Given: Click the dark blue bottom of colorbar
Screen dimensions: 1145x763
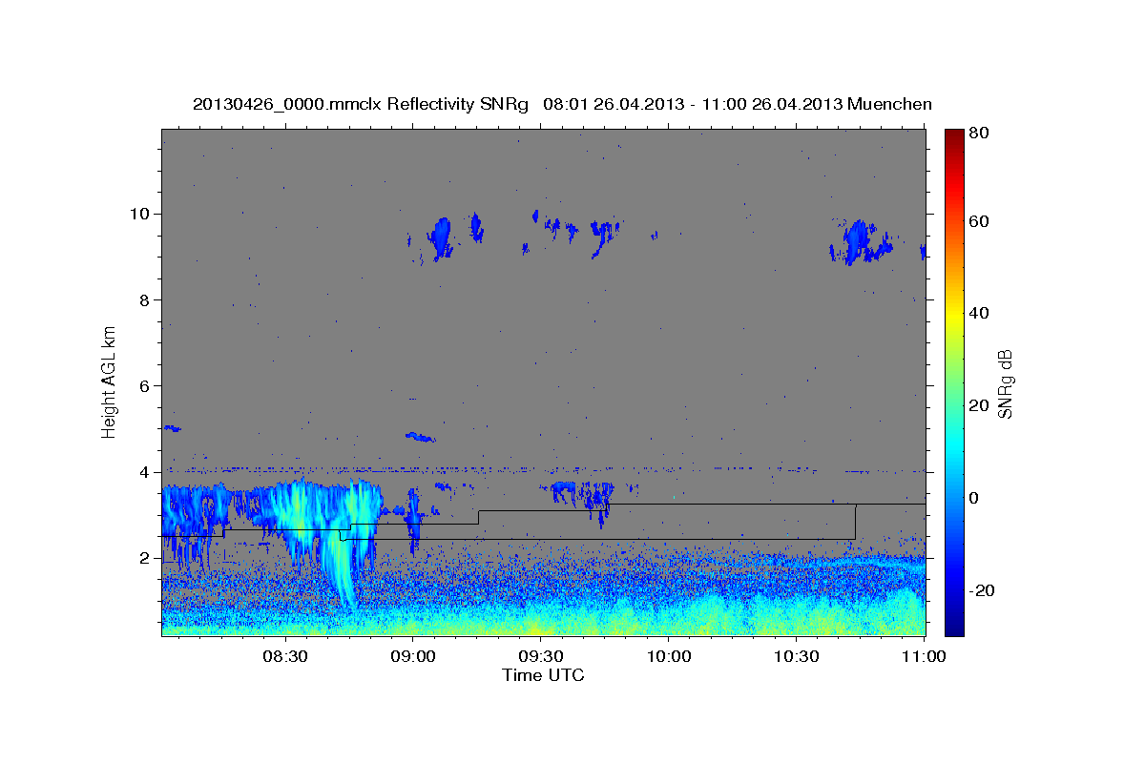Looking at the screenshot, I should pyautogui.click(x=953, y=625).
